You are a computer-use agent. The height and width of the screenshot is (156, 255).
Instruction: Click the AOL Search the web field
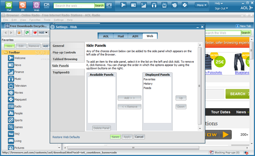point(74,6)
